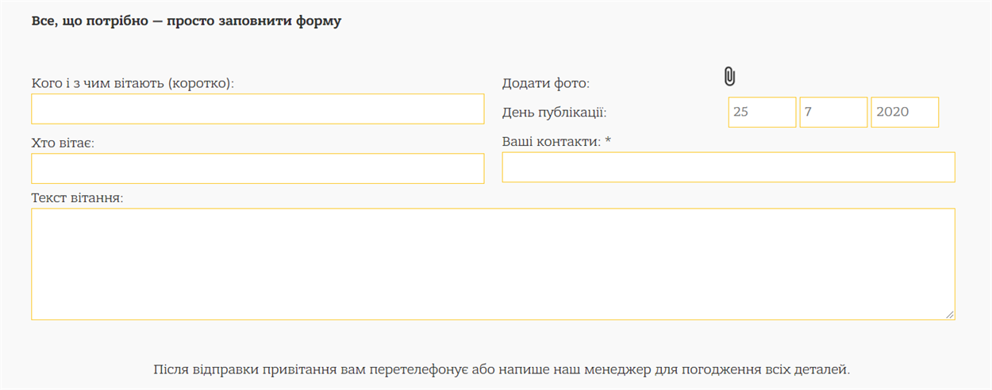Click the publication month field showing 7
992x390 pixels.
click(833, 112)
